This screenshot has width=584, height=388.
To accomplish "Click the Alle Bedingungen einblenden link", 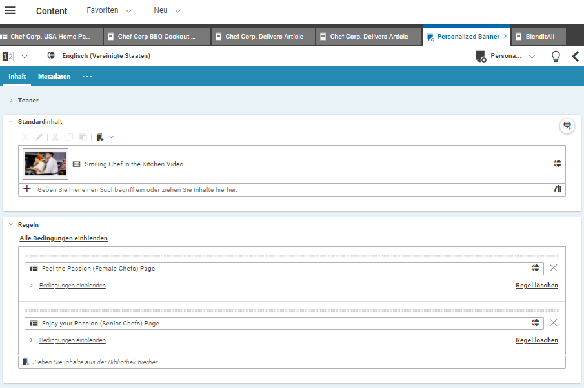I will pos(63,238).
